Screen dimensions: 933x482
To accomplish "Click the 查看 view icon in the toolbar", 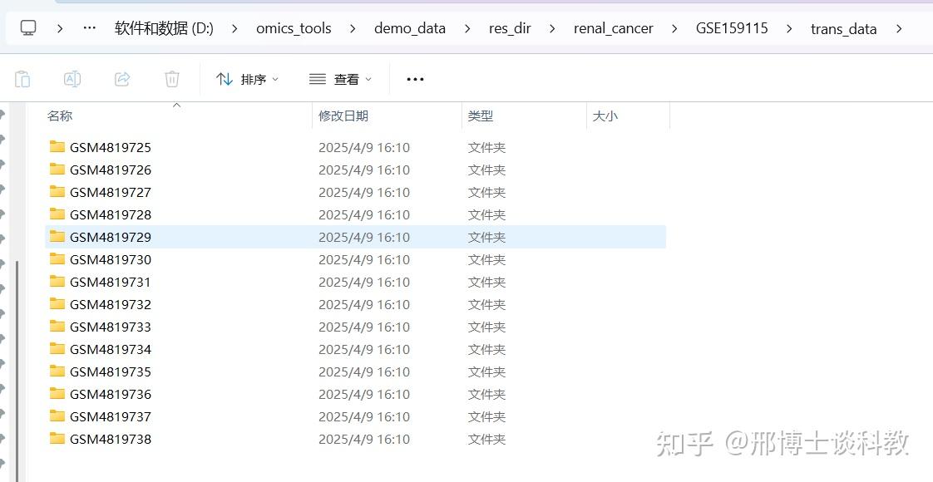I will (x=316, y=78).
